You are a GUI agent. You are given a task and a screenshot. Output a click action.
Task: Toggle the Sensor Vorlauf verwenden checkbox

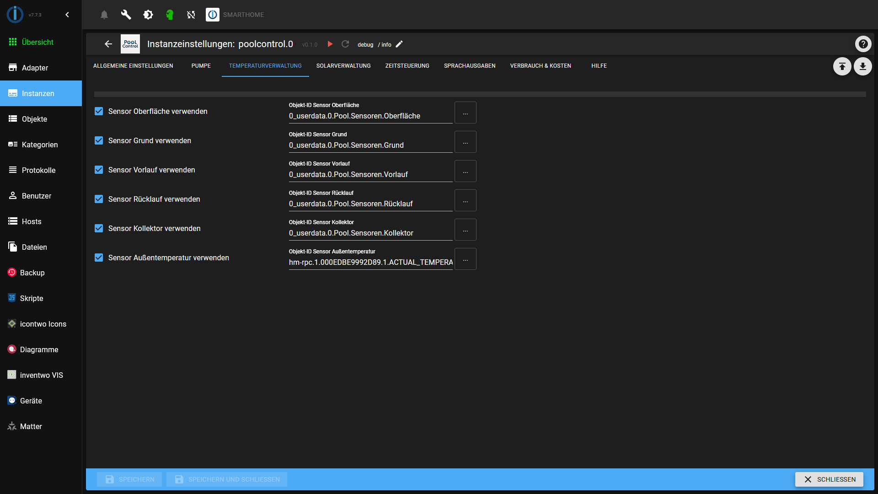[99, 170]
